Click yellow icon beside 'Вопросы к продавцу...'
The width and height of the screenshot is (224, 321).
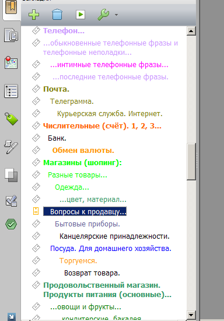click(x=36, y=211)
